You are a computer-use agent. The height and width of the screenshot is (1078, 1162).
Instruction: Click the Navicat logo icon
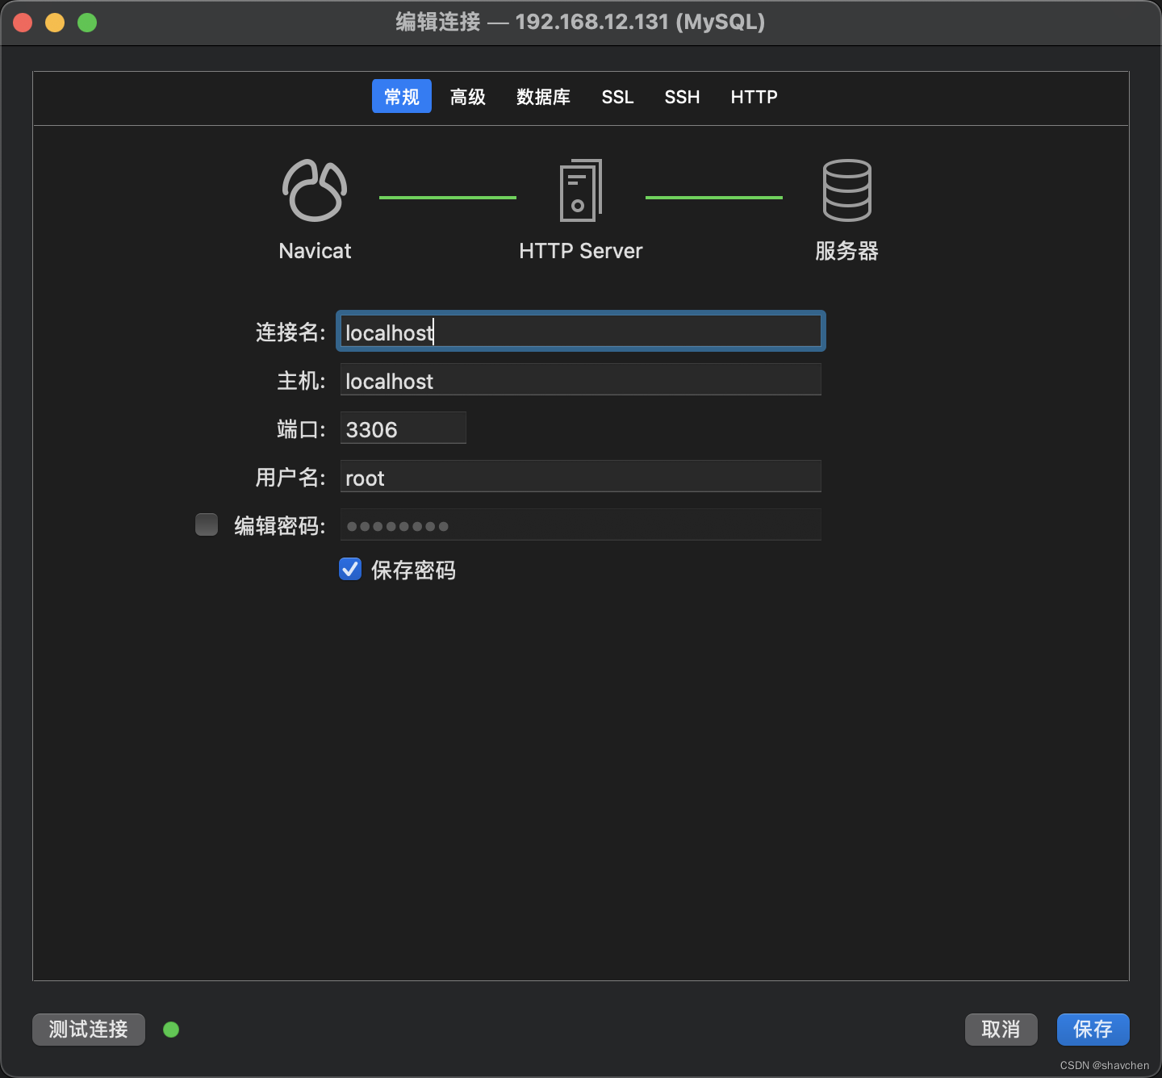click(x=315, y=190)
